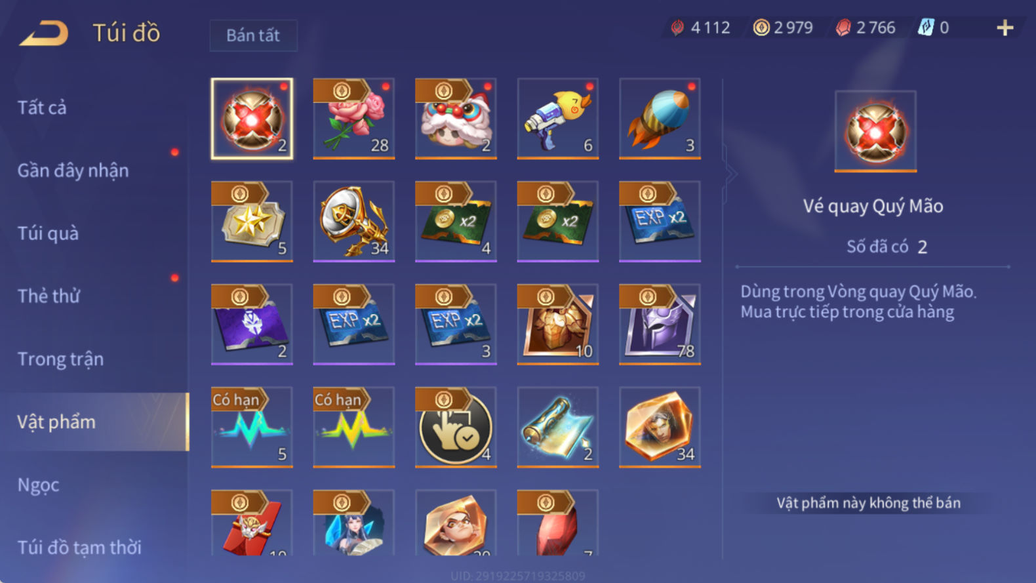Click the Bán tất button
Image resolution: width=1036 pixels, height=583 pixels.
(x=253, y=35)
